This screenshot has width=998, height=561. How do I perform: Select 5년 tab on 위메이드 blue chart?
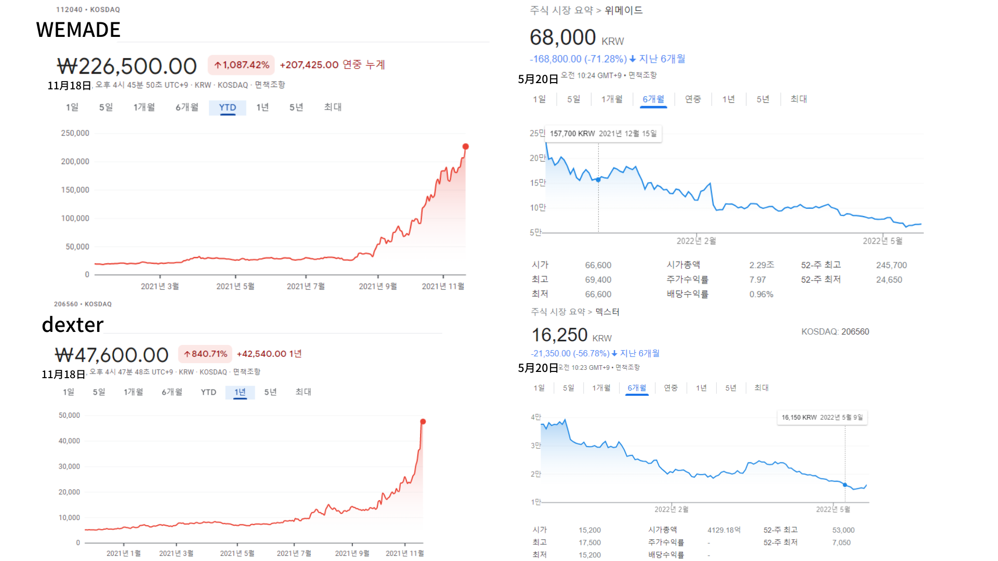point(763,99)
